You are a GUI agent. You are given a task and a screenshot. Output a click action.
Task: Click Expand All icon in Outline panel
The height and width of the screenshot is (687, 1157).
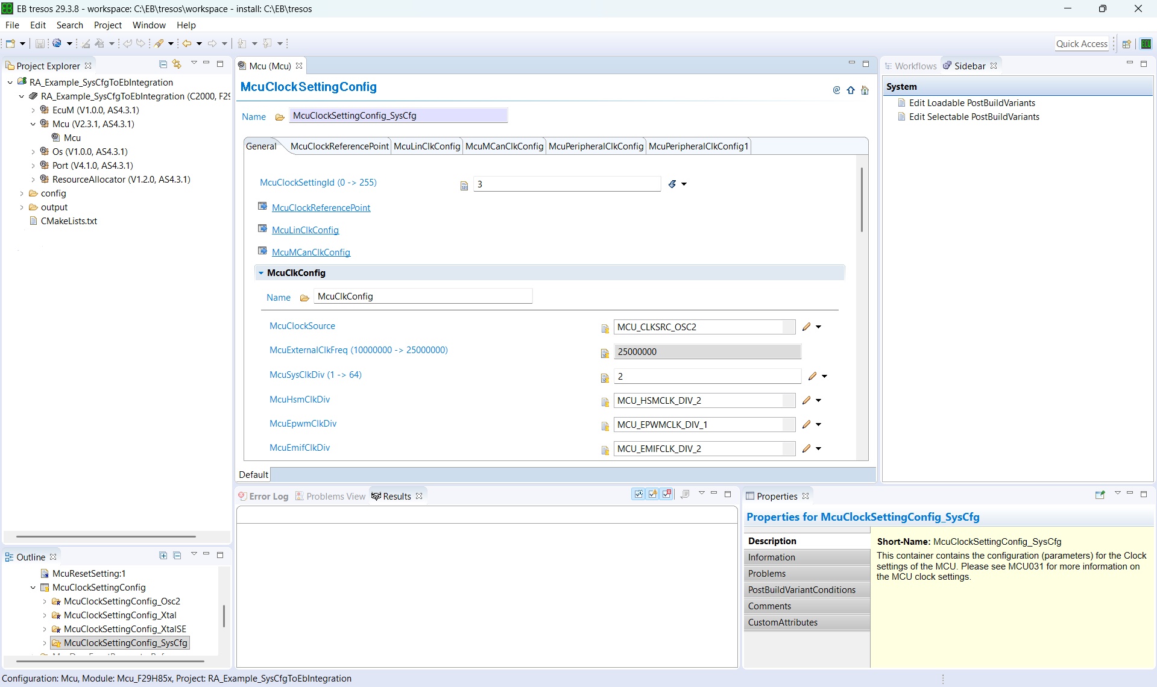(163, 555)
